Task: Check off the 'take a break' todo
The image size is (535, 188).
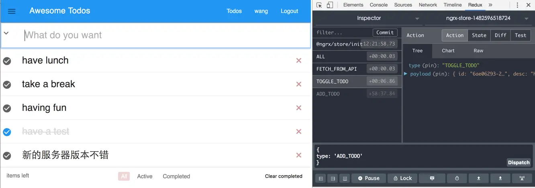Action: (7, 85)
